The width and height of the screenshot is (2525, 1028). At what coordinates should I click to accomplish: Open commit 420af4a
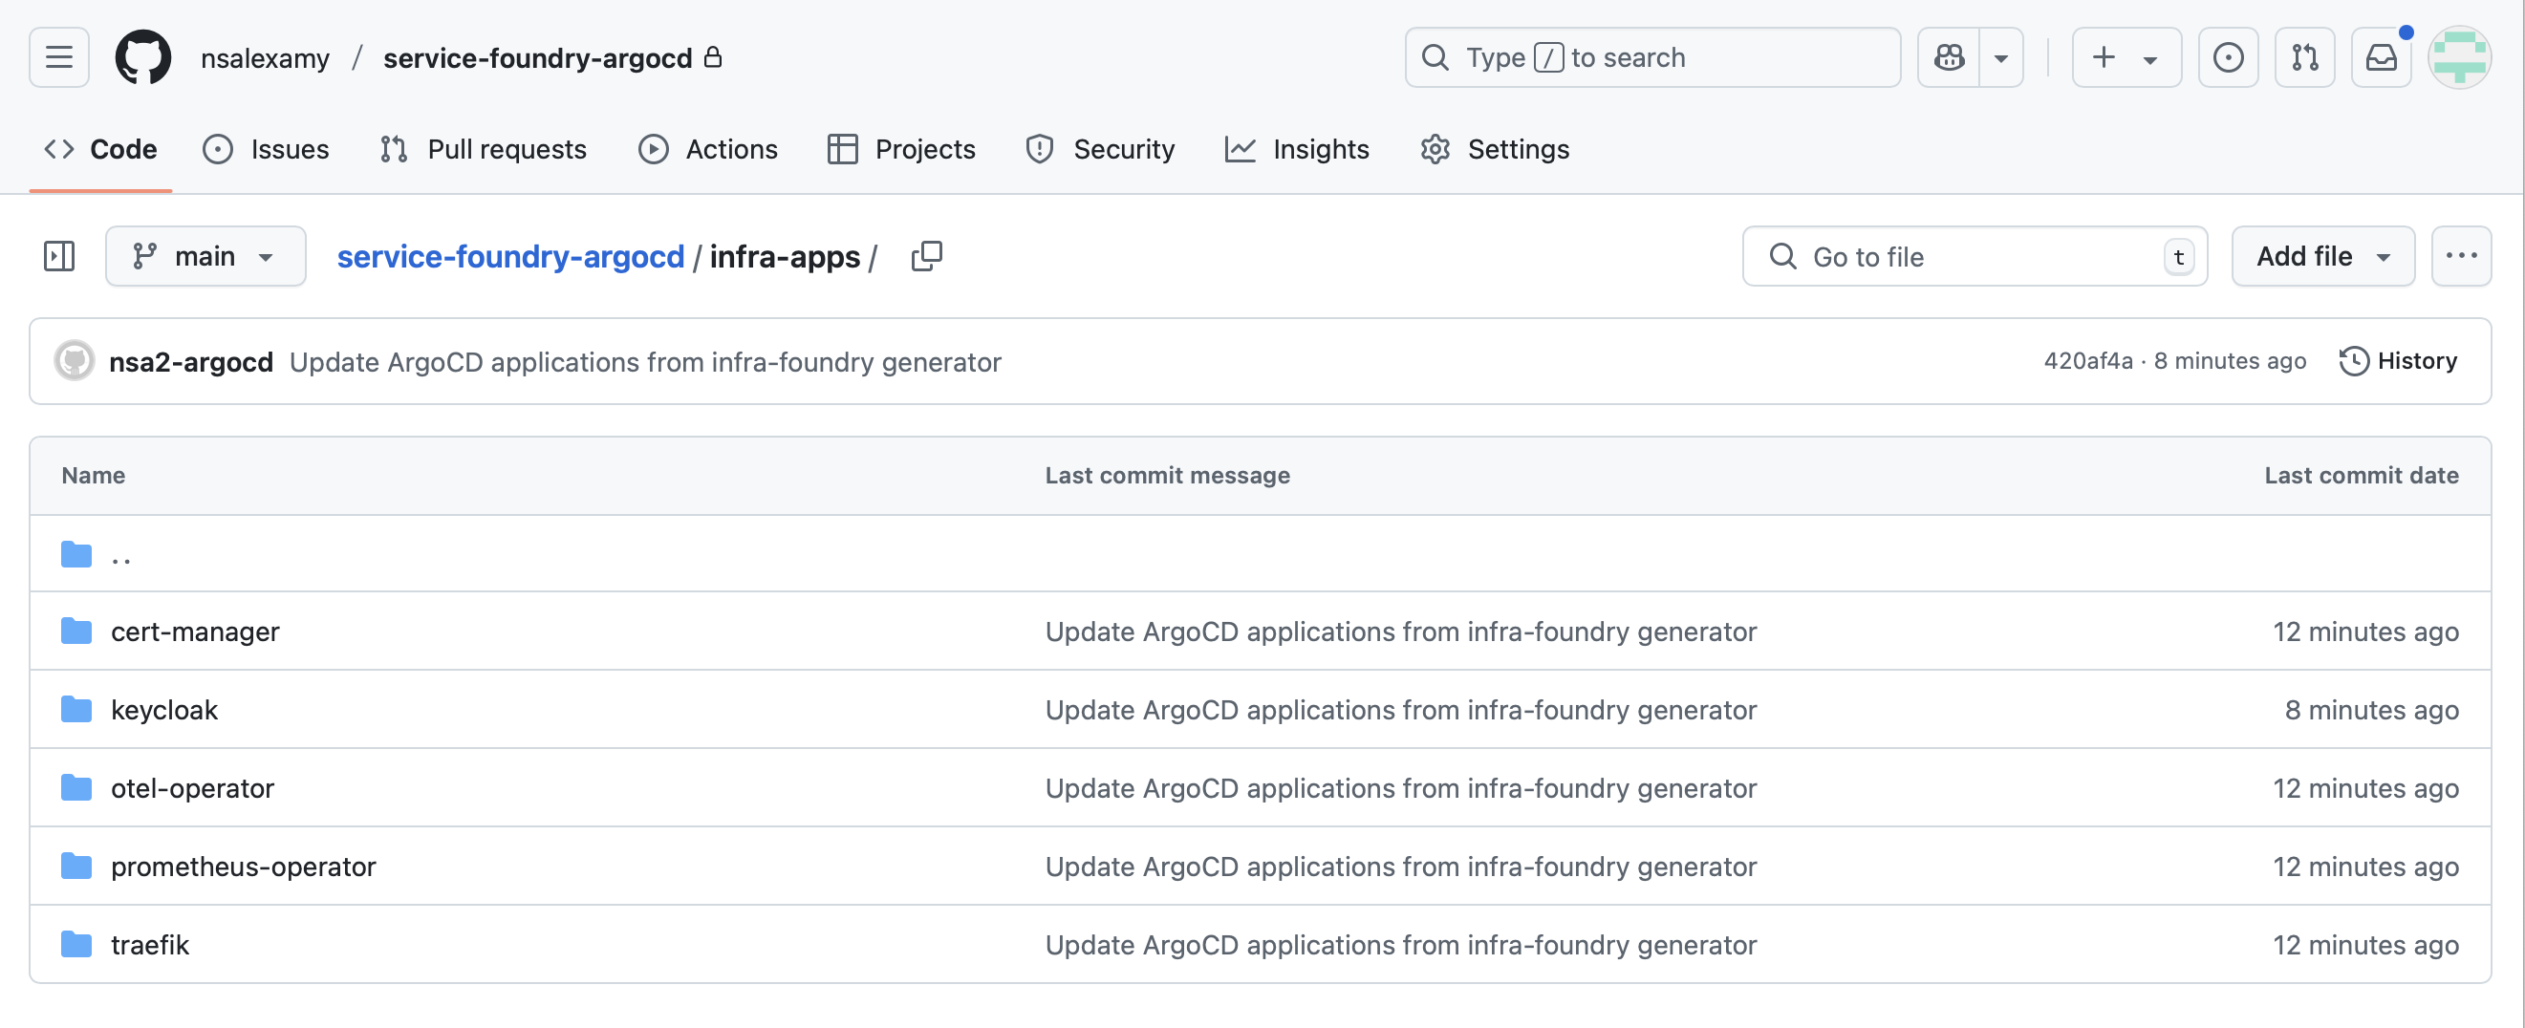[2088, 360]
